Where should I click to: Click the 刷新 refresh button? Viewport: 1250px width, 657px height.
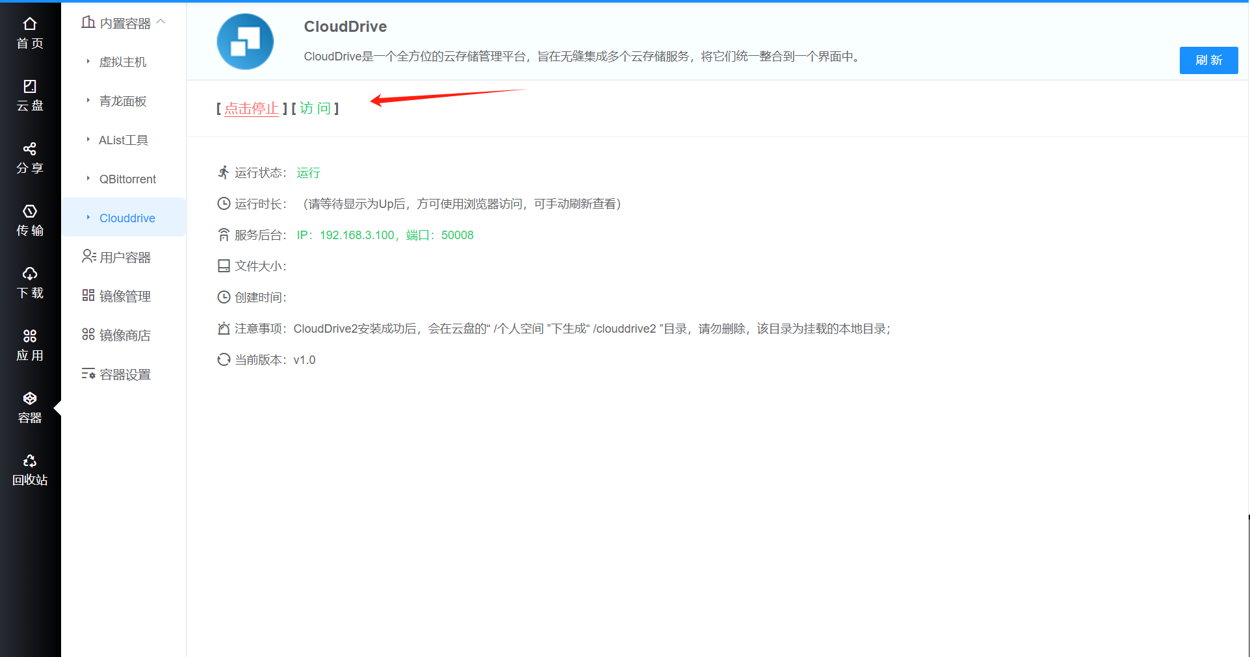1208,60
